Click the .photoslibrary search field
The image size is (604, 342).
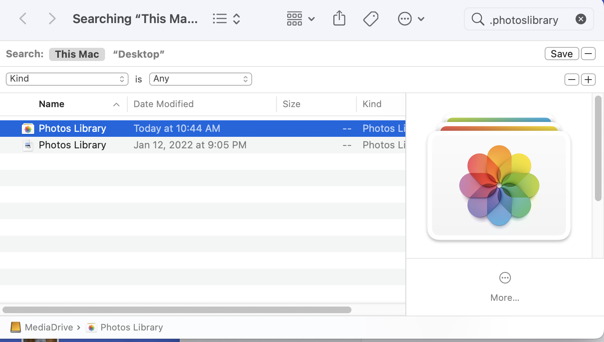coord(529,19)
